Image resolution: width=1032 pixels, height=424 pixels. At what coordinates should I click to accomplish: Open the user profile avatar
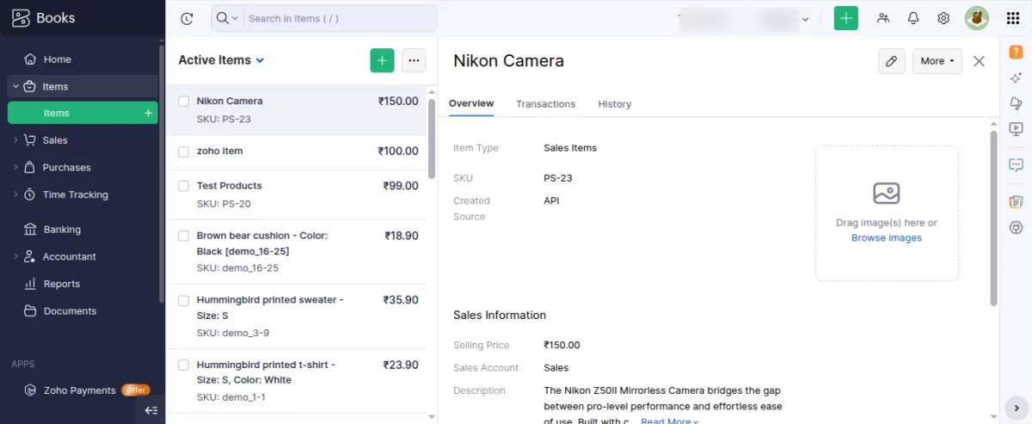click(976, 18)
